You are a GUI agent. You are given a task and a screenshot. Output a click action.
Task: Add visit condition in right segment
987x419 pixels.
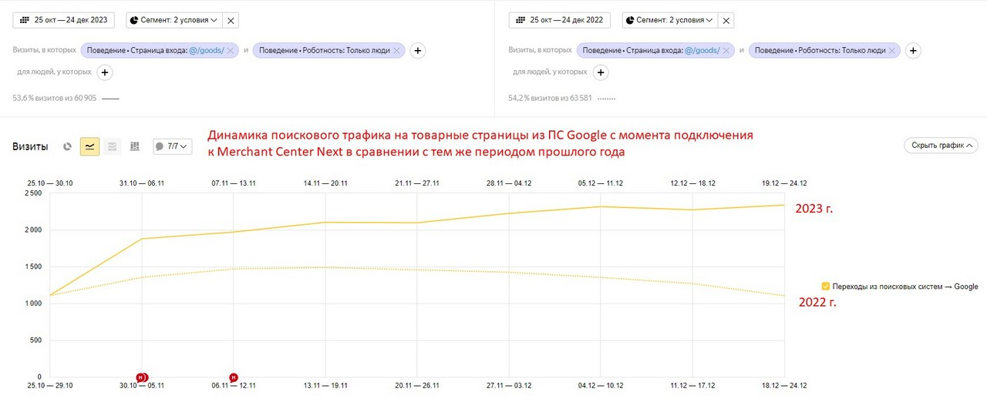point(913,51)
